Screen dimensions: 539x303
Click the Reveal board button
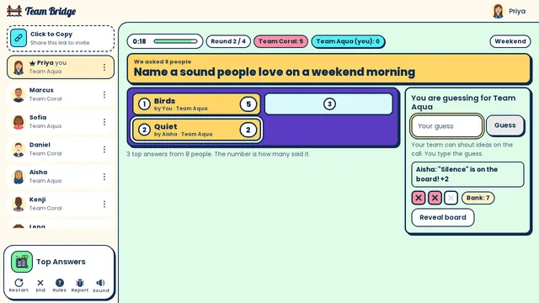point(443,217)
